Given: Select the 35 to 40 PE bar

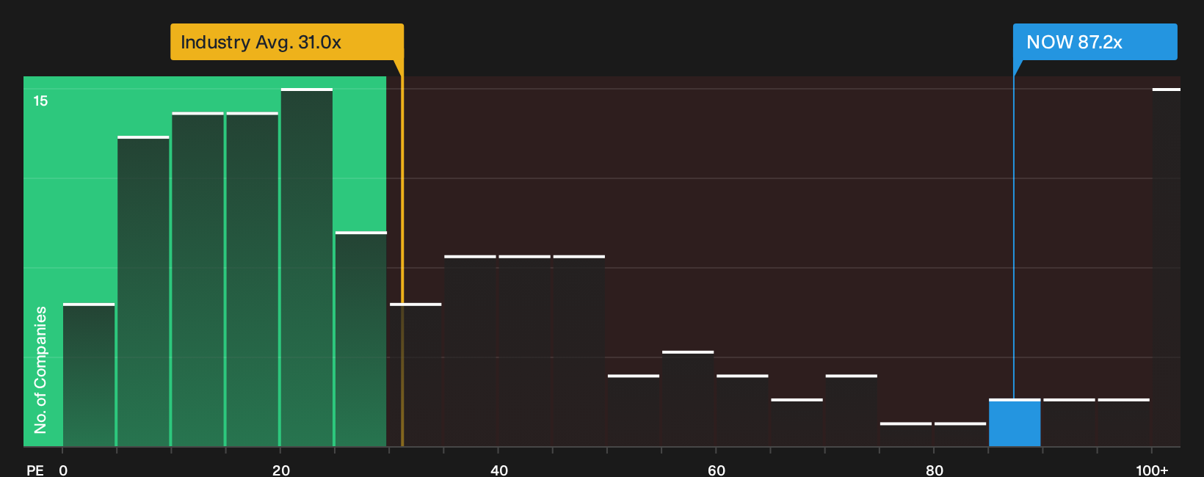Looking at the screenshot, I should coord(470,351).
